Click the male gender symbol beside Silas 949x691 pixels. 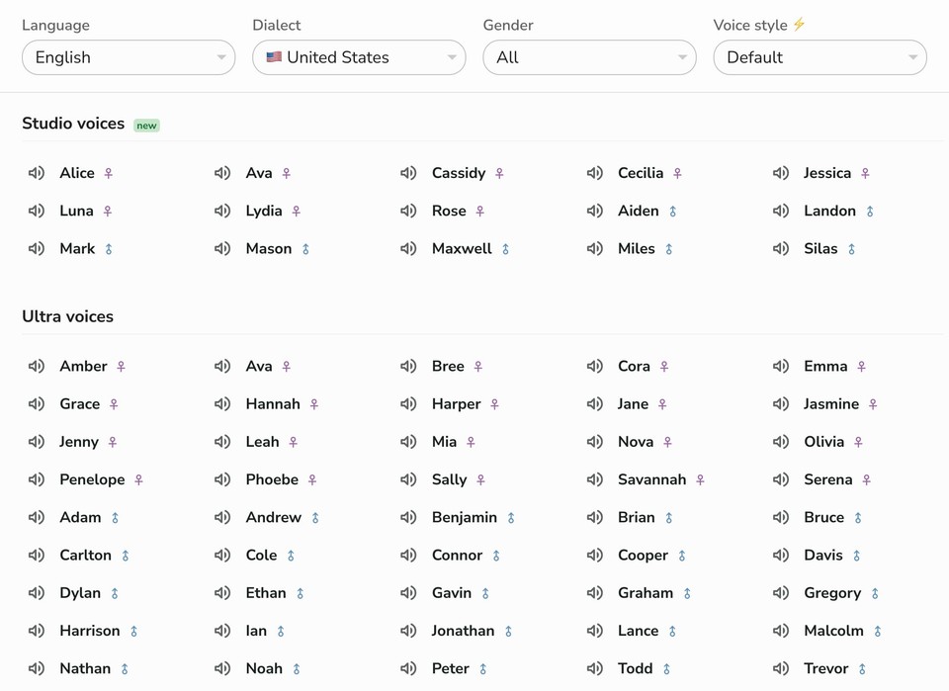point(853,249)
